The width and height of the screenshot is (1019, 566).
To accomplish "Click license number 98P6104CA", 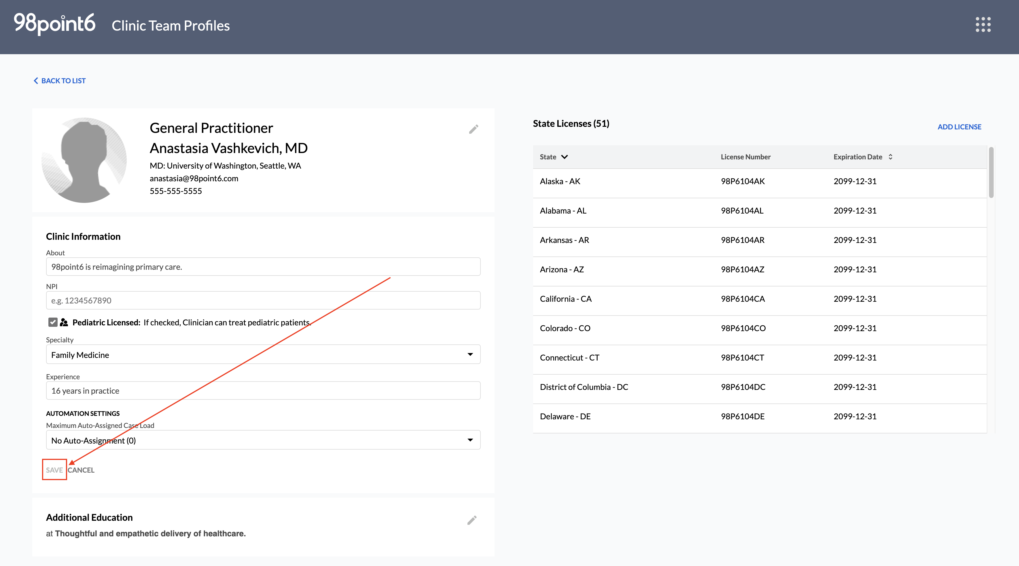I will (x=743, y=299).
